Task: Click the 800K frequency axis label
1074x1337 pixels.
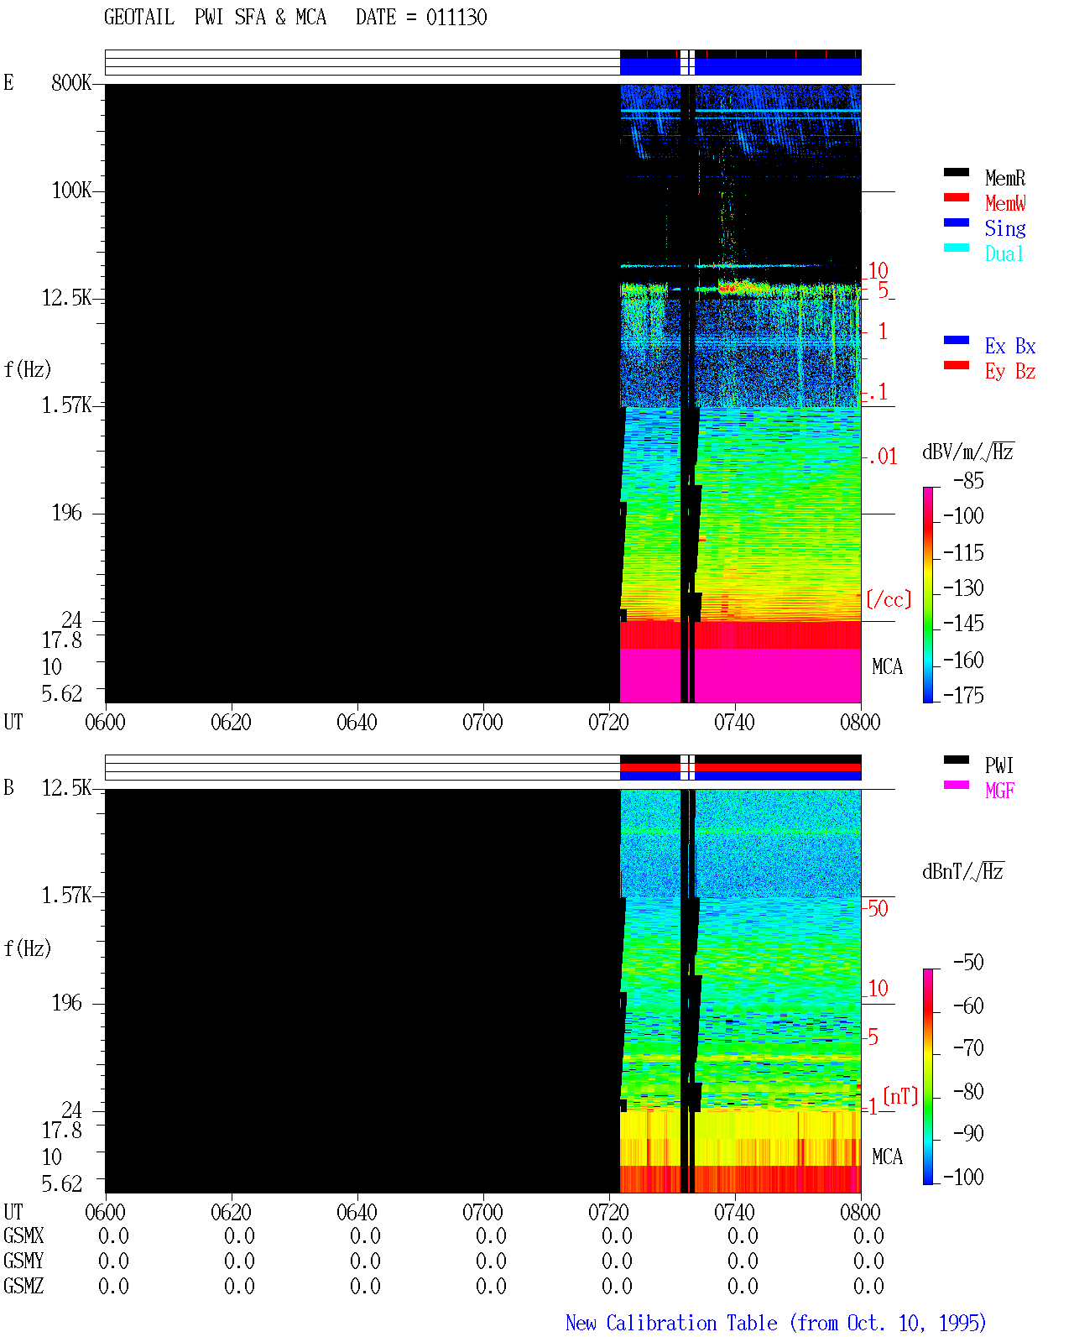Action: [71, 82]
